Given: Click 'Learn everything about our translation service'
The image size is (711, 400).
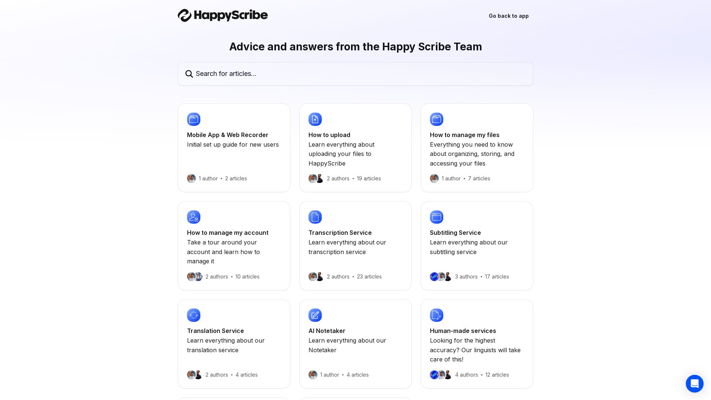Looking at the screenshot, I should pos(226,345).
